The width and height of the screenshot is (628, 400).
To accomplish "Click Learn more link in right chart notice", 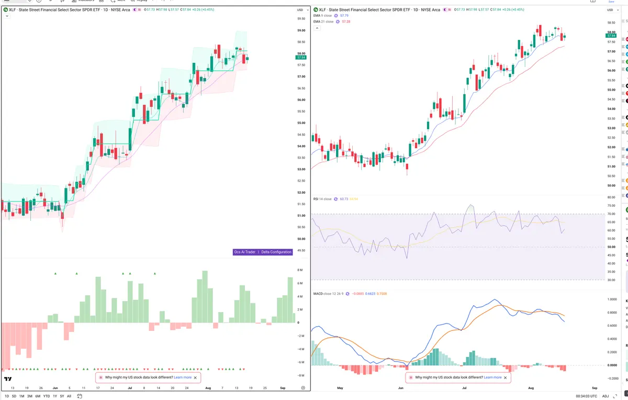I will click(493, 377).
